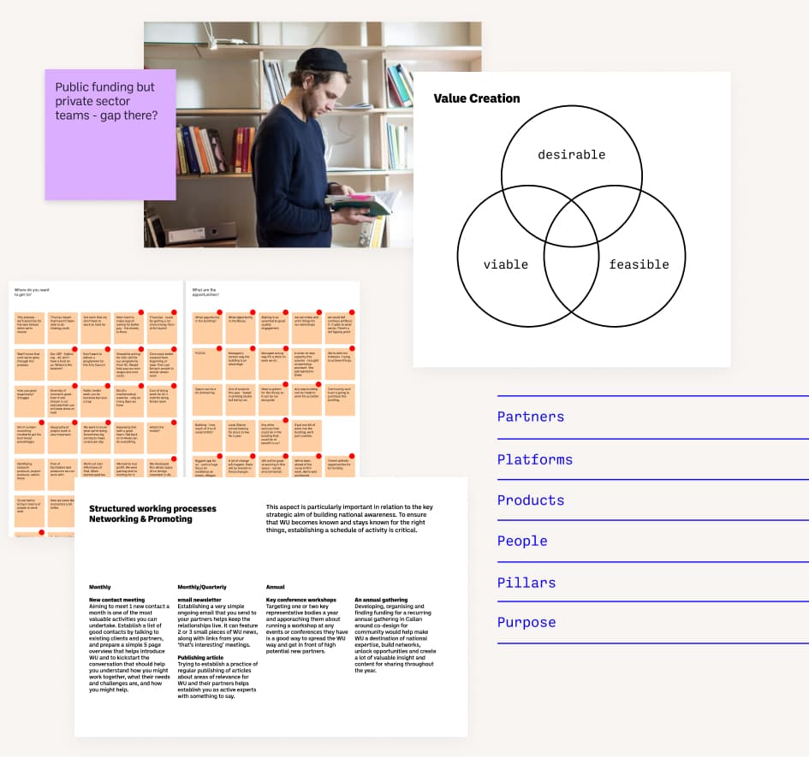Image resolution: width=809 pixels, height=758 pixels.
Task: Open the Platforms list item
Action: [x=652, y=459]
